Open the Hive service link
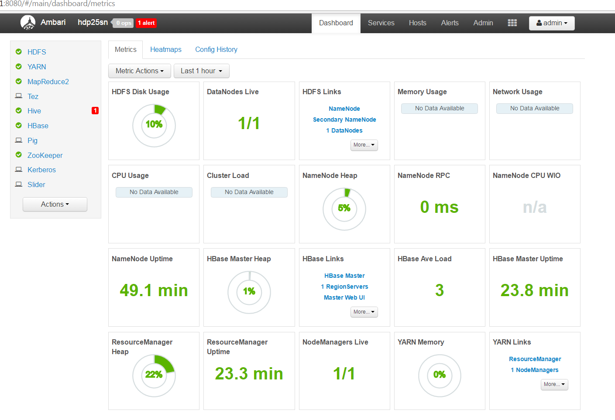The image size is (615, 420). click(x=34, y=111)
